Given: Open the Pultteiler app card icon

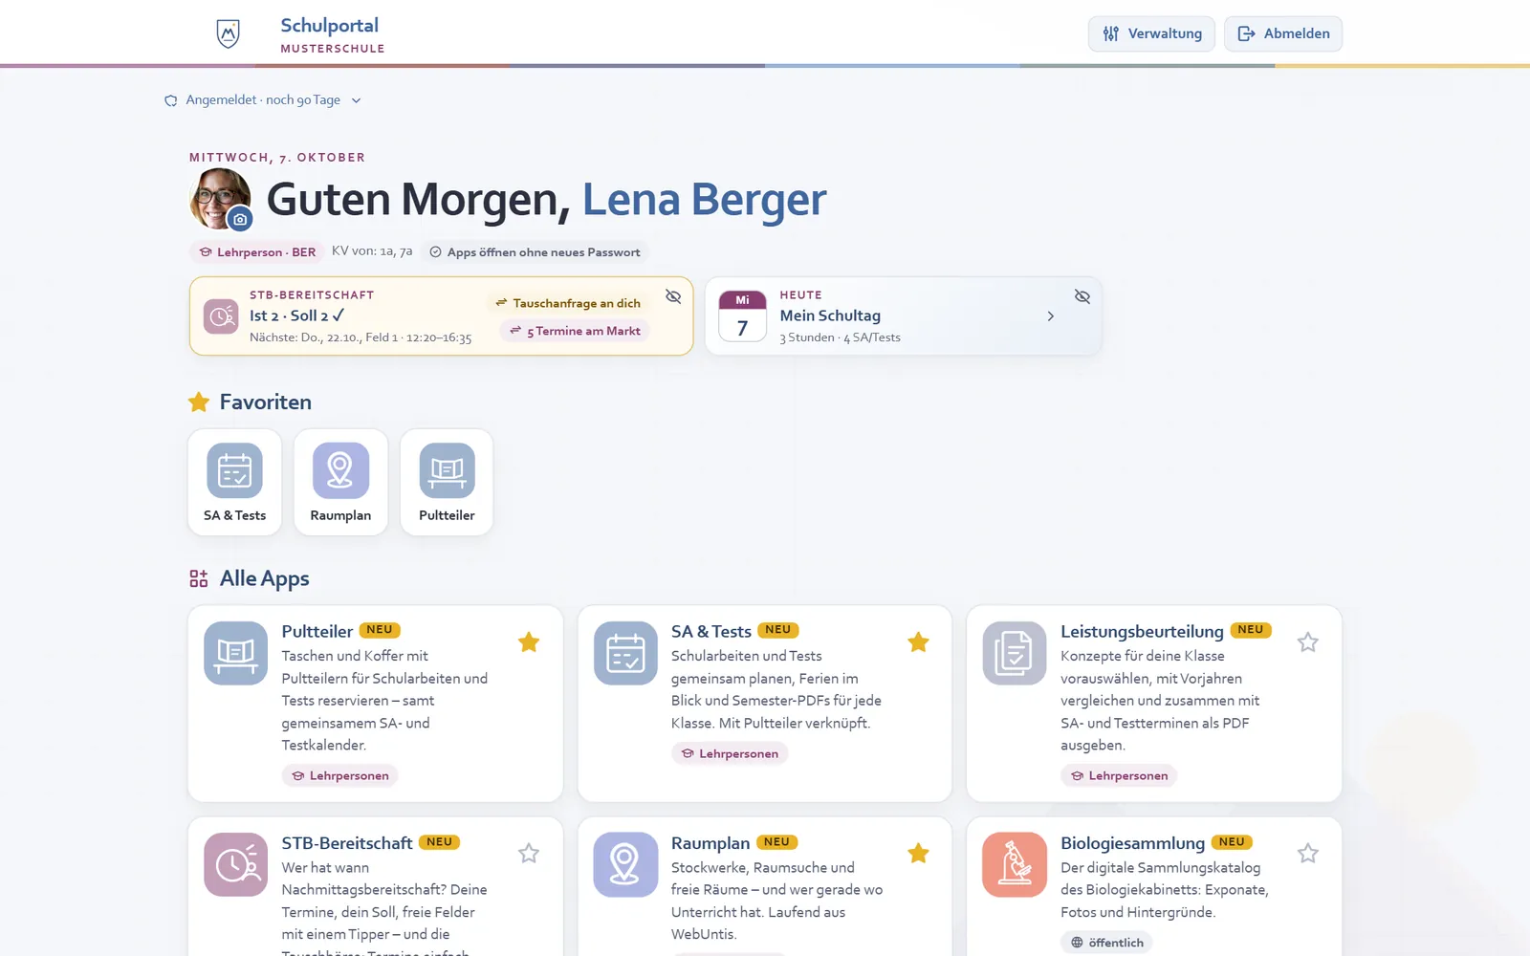Looking at the screenshot, I should (x=235, y=654).
